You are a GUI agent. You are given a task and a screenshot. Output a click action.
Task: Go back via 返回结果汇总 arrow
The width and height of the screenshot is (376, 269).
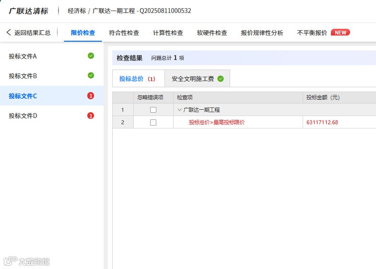[9, 33]
